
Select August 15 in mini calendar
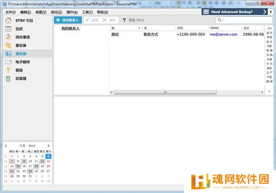[x=18, y=166]
